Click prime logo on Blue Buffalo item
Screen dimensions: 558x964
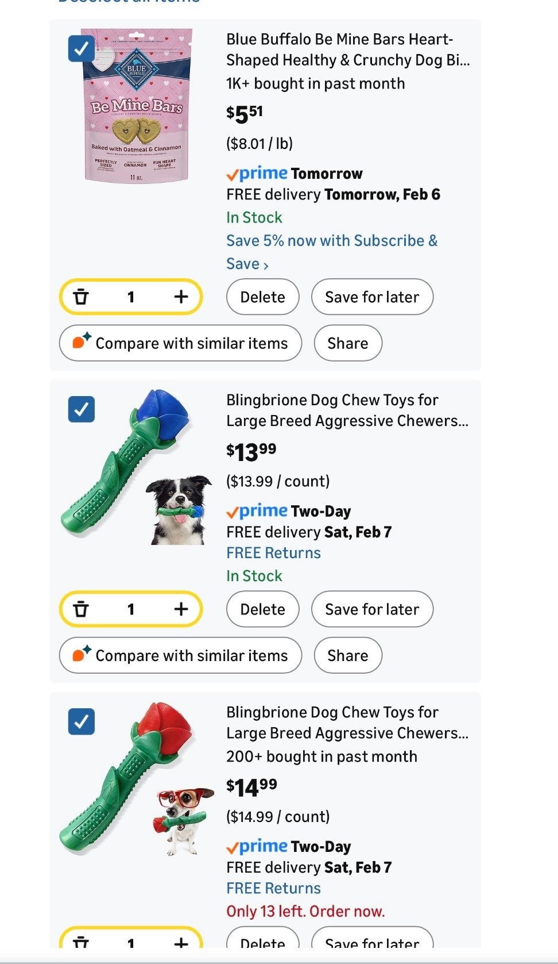tap(257, 174)
